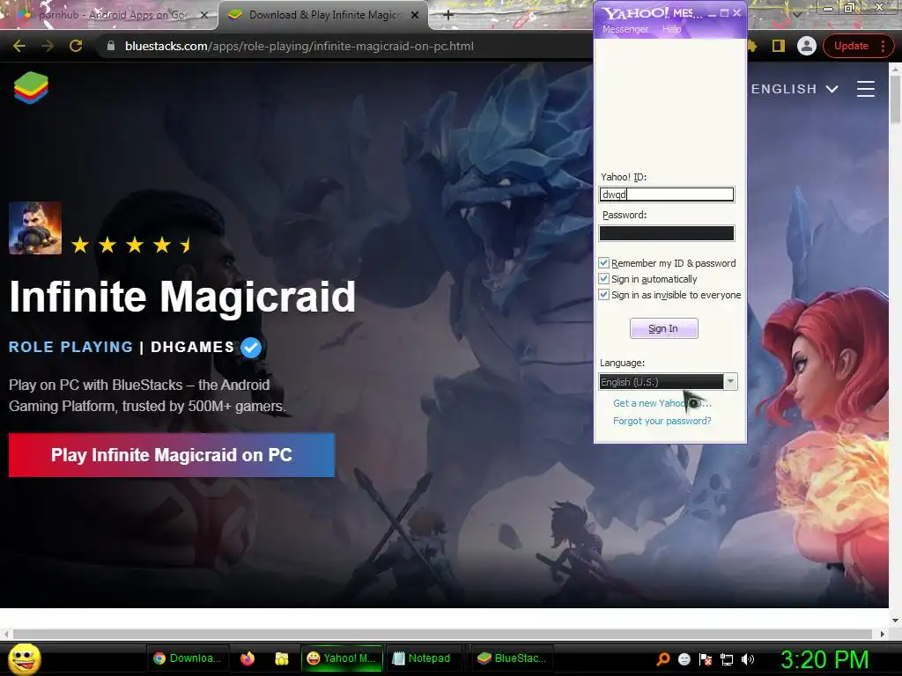This screenshot has height=676, width=902.
Task: Click the orange search tray icon
Action: 662,659
